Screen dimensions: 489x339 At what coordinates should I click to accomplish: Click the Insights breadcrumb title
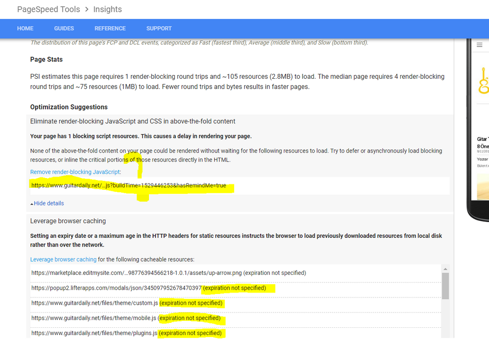coord(107,9)
